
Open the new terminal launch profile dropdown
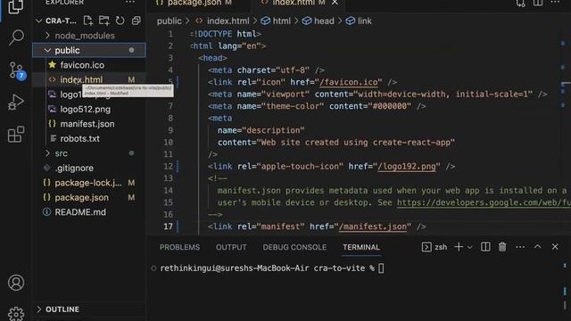[470, 248]
